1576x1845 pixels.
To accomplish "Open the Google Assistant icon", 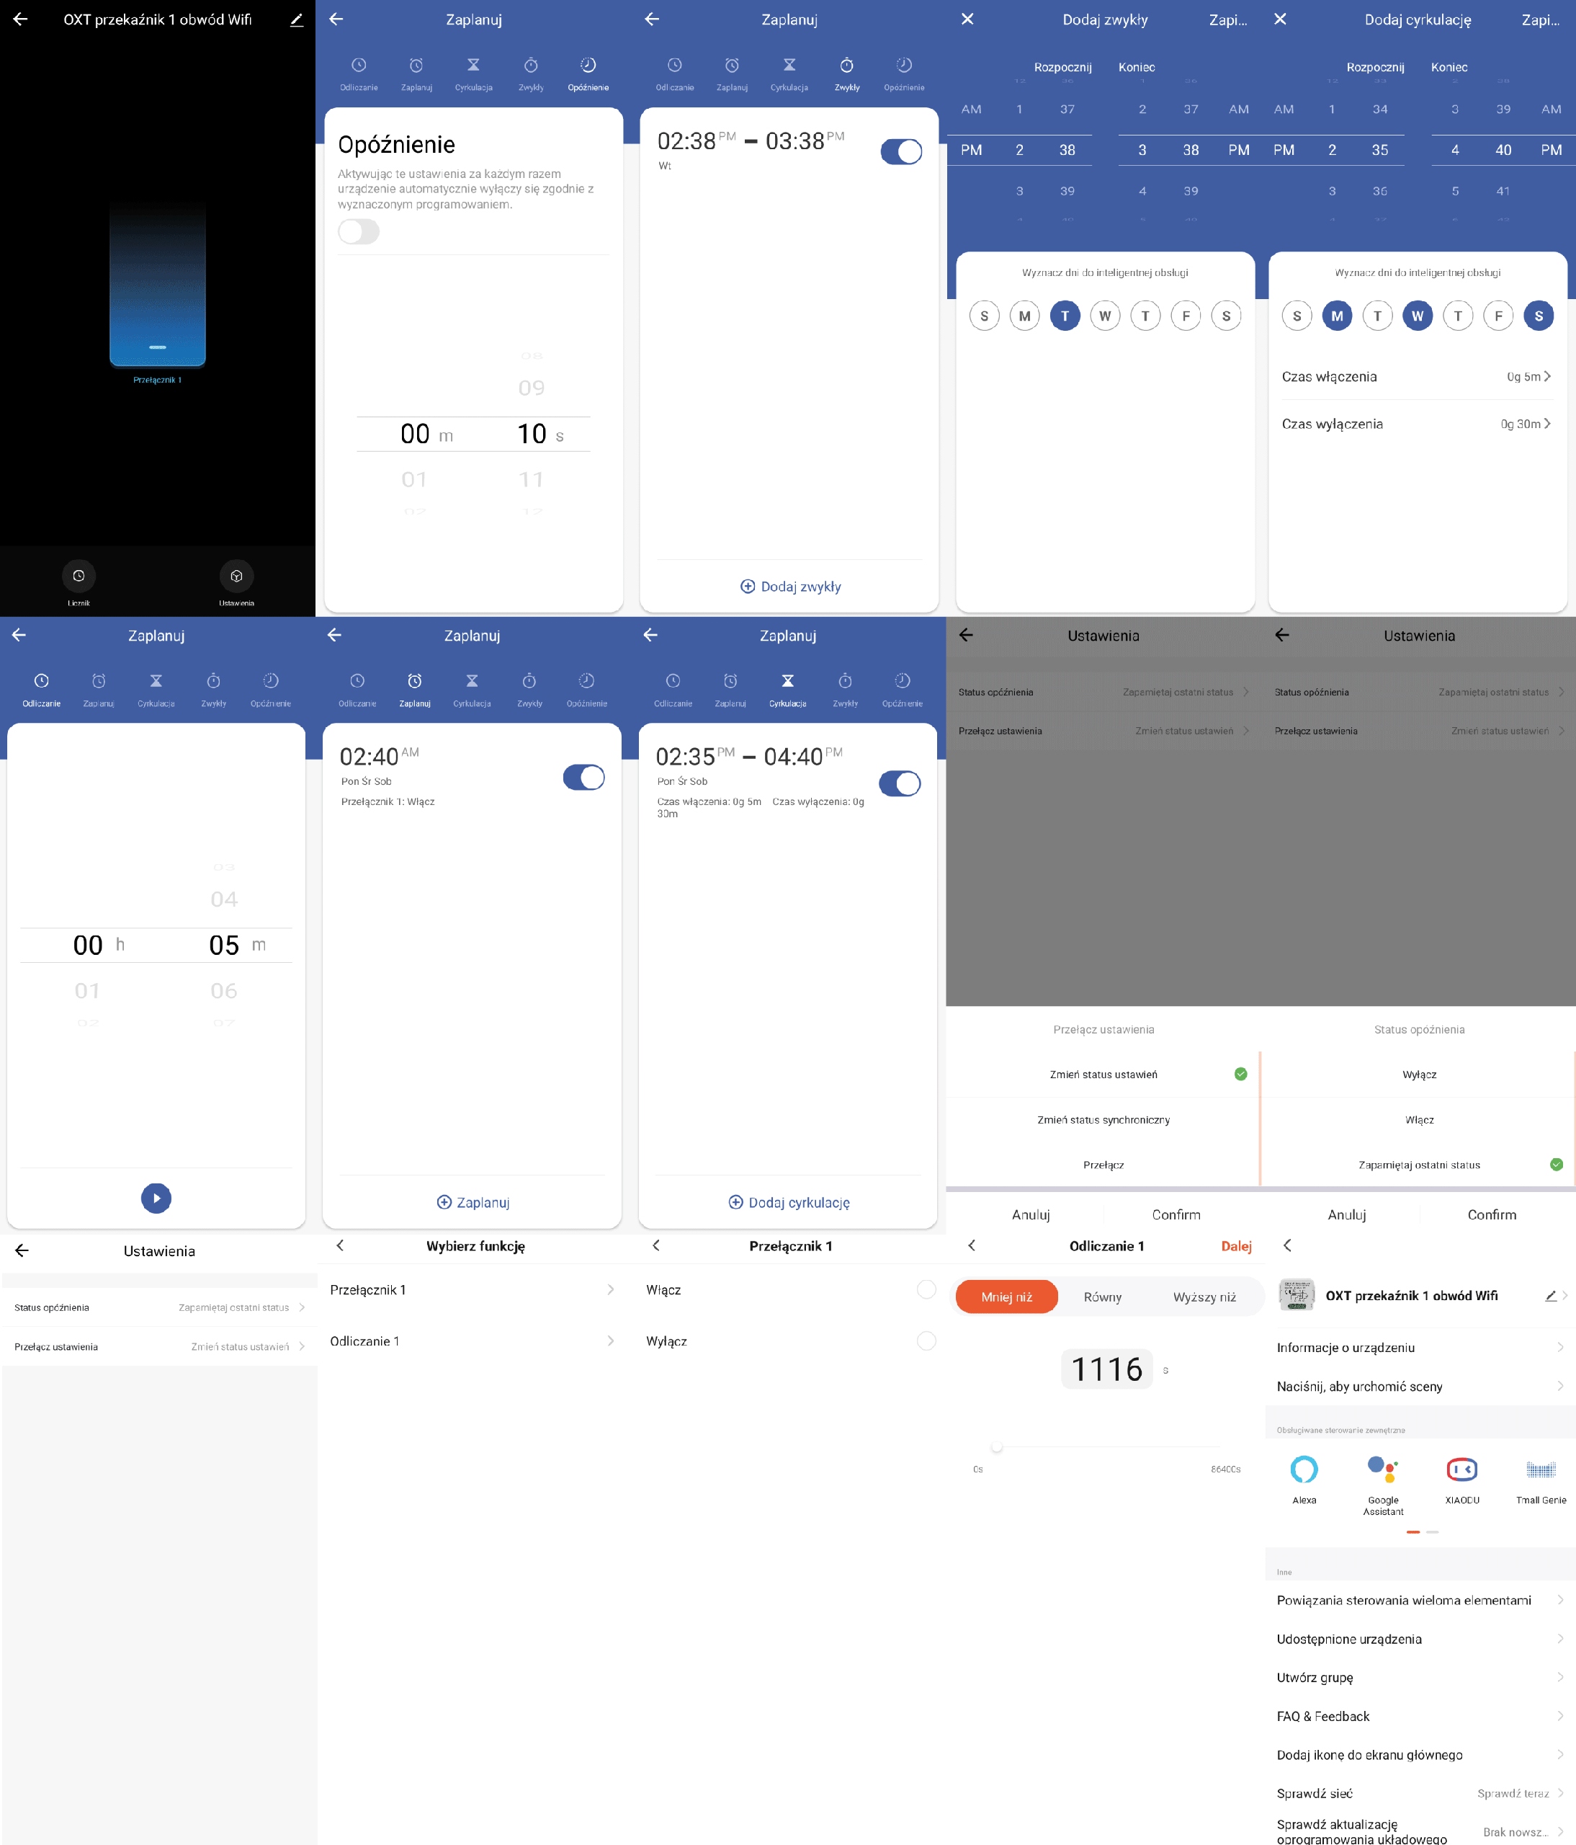I will 1383,1470.
